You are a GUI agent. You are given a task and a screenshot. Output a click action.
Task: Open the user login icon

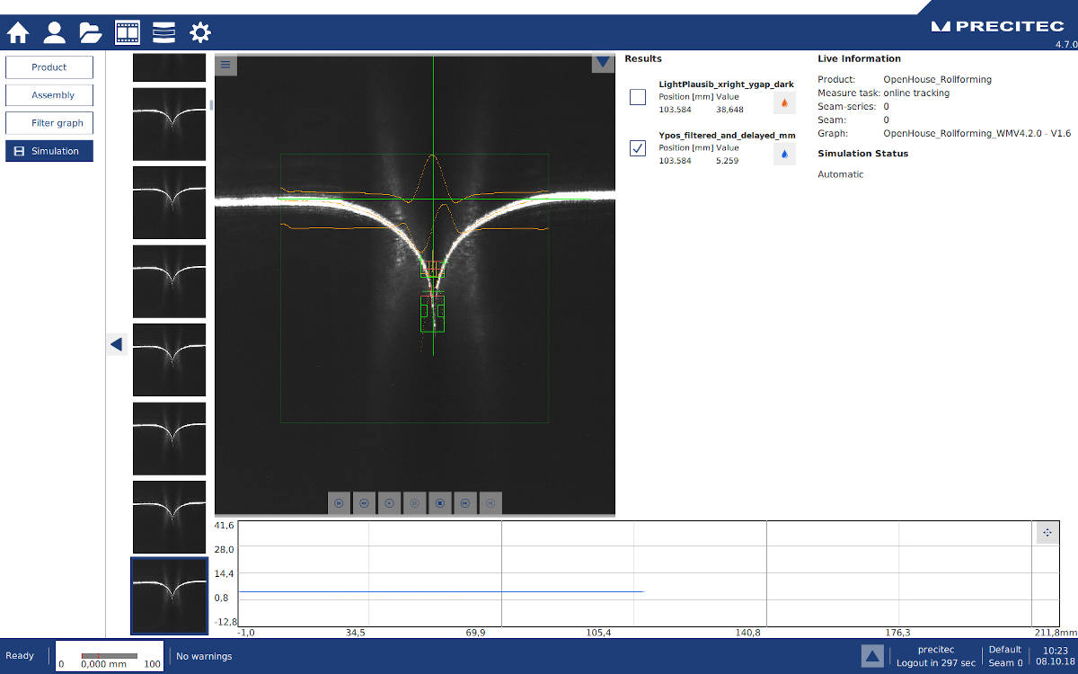54,33
